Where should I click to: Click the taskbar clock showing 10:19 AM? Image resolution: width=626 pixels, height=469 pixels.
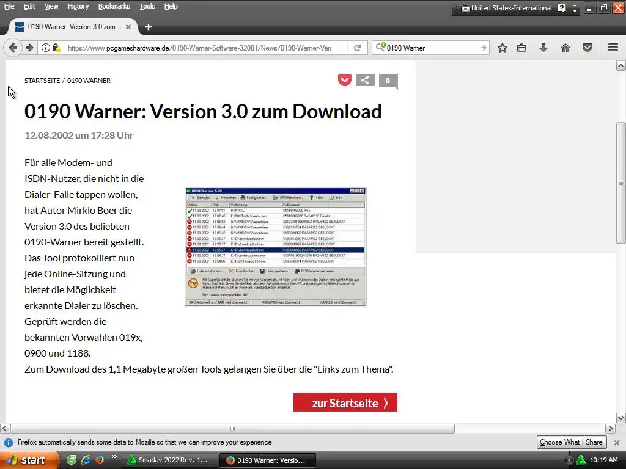(x=603, y=460)
